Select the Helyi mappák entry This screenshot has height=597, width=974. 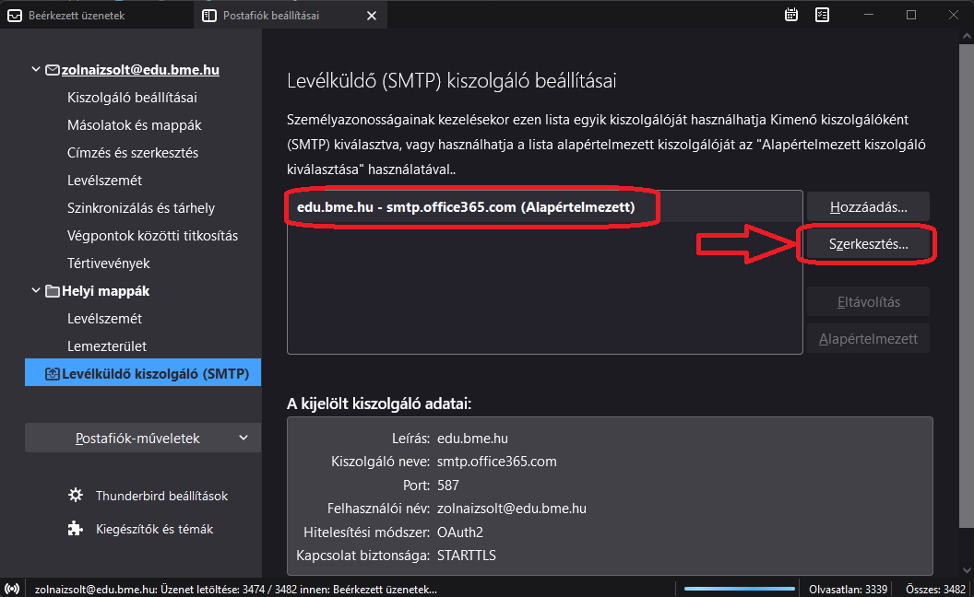coord(105,291)
